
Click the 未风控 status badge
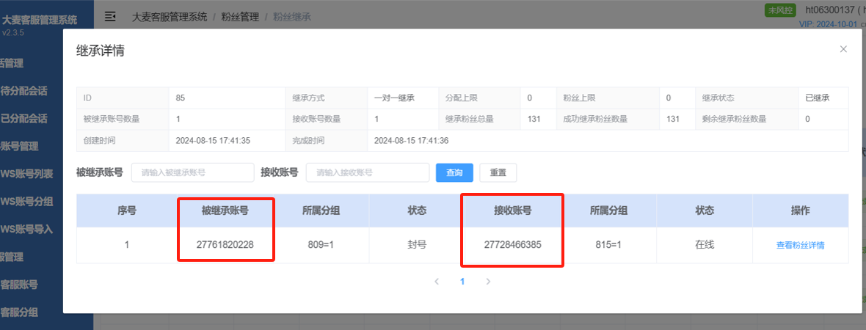(779, 10)
